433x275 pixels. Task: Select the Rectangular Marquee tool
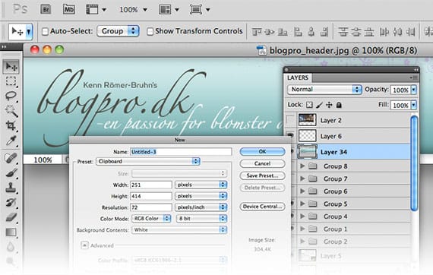pos(11,81)
